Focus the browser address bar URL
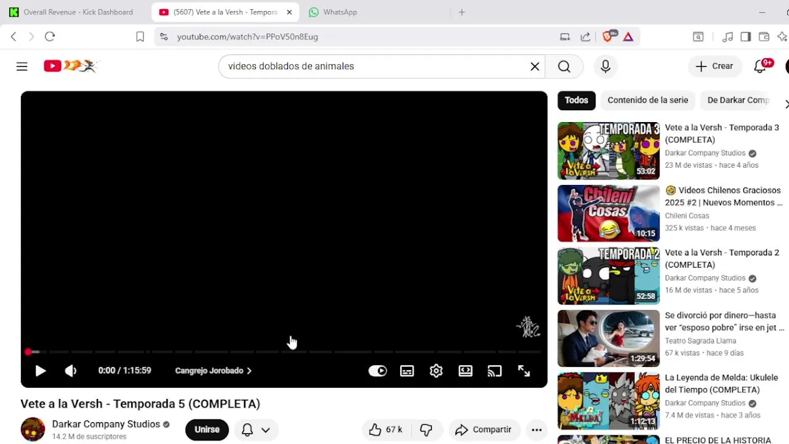The image size is (789, 444). point(247,37)
